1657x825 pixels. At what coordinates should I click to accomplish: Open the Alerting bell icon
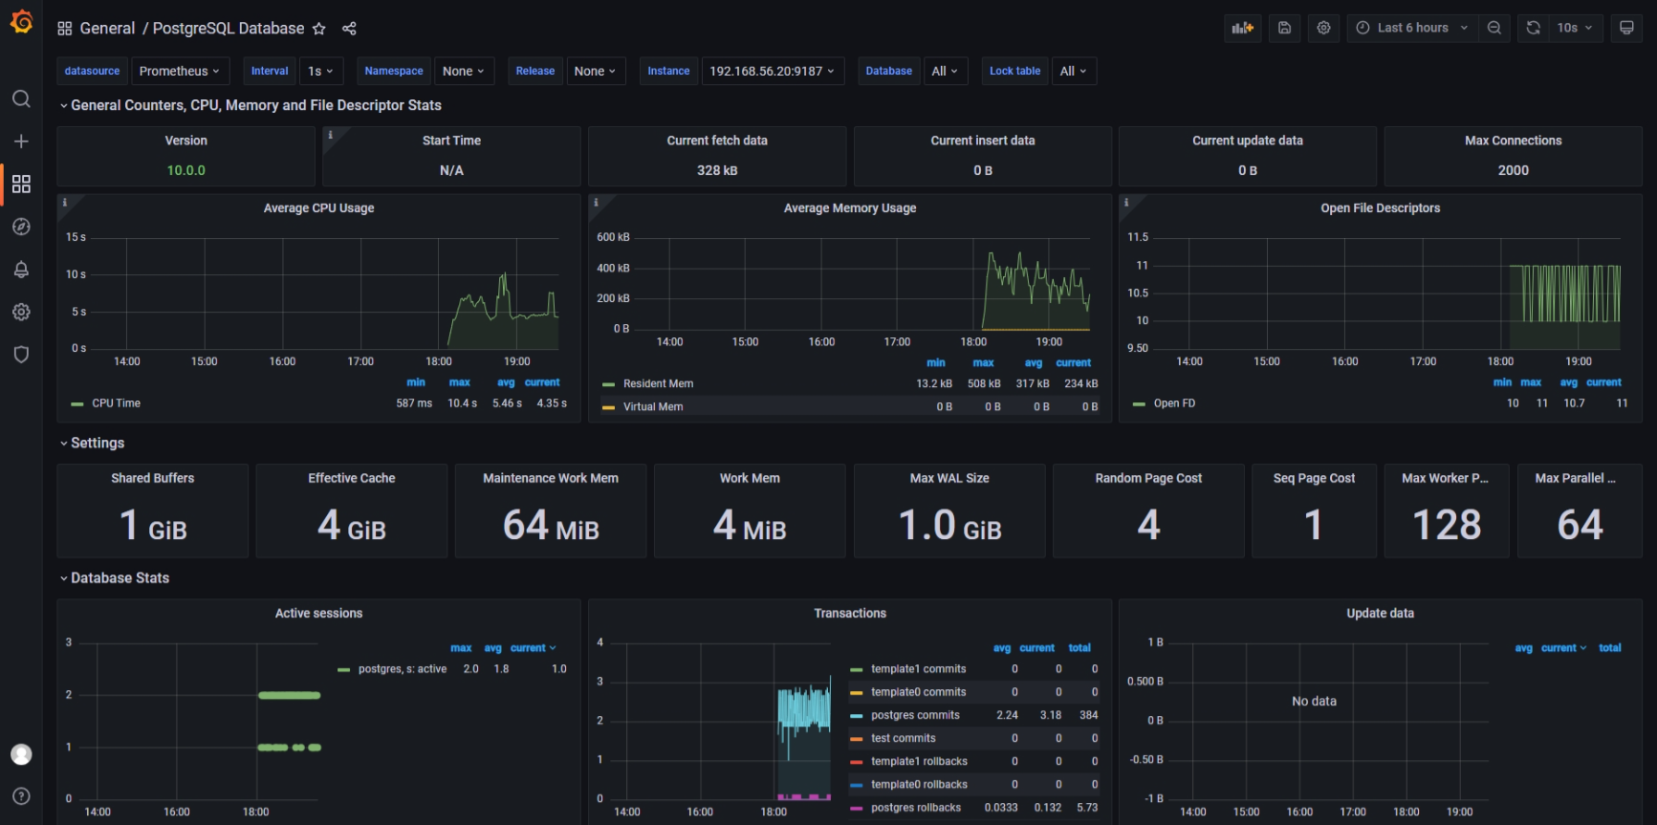21,270
